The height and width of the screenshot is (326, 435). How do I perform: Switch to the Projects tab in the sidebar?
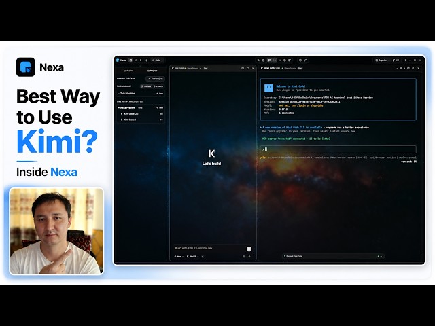tap(152, 71)
